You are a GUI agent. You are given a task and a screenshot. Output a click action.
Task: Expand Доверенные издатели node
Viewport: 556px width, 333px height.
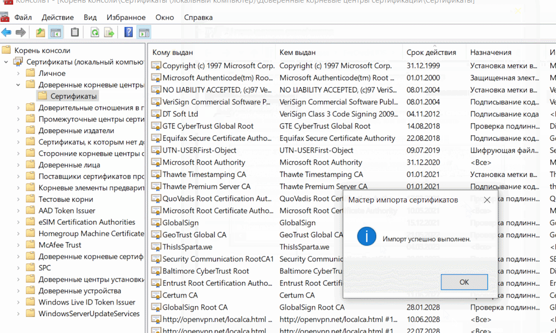pos(18,131)
